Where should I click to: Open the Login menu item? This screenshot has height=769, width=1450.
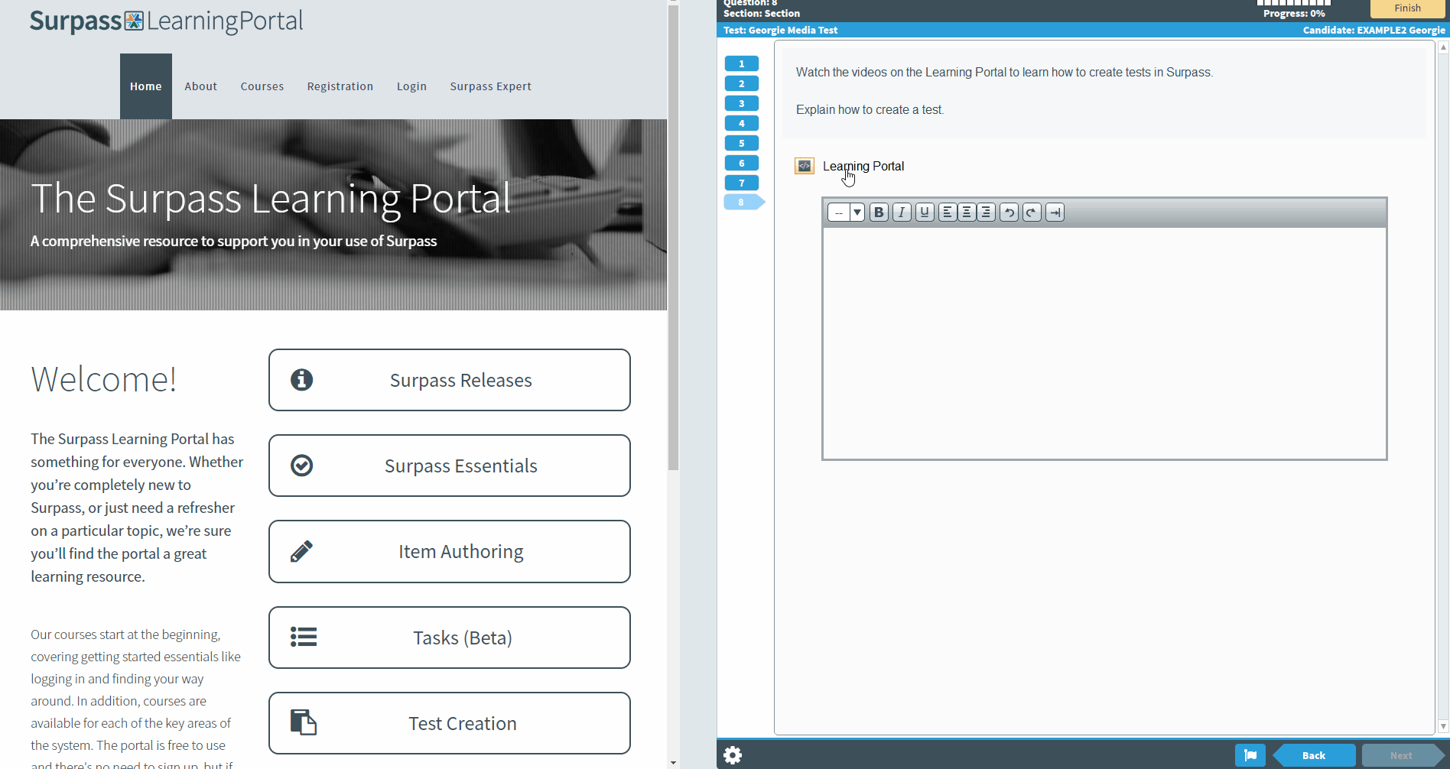(x=411, y=86)
